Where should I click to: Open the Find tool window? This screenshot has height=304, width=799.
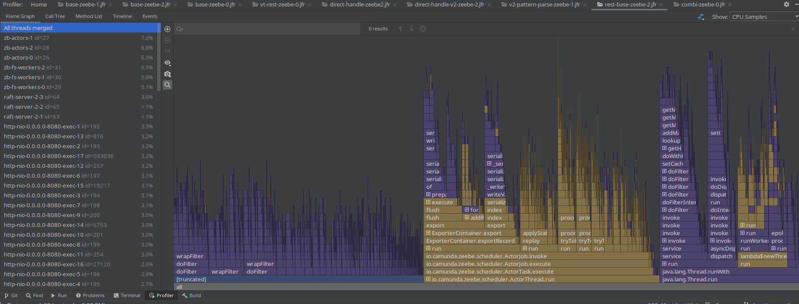(34, 295)
